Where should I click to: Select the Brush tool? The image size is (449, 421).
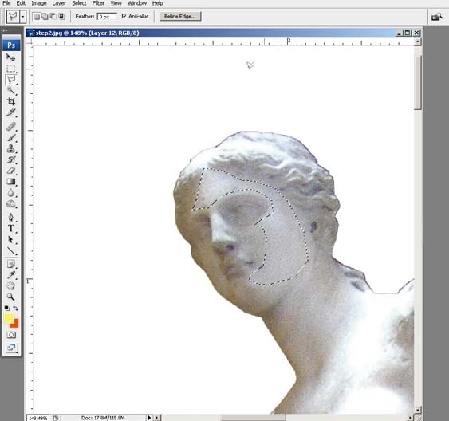coord(11,138)
